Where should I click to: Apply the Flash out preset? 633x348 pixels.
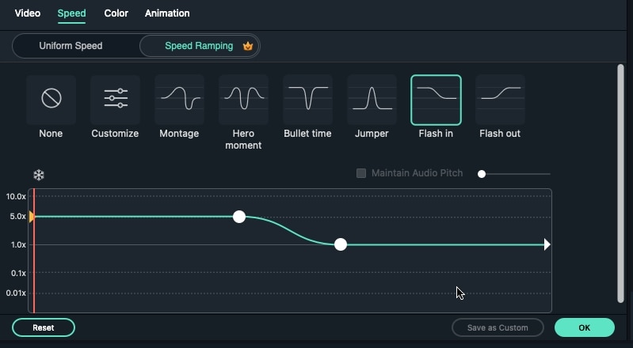click(500, 100)
